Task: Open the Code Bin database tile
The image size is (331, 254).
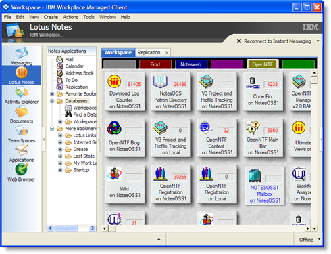Action: point(263,91)
